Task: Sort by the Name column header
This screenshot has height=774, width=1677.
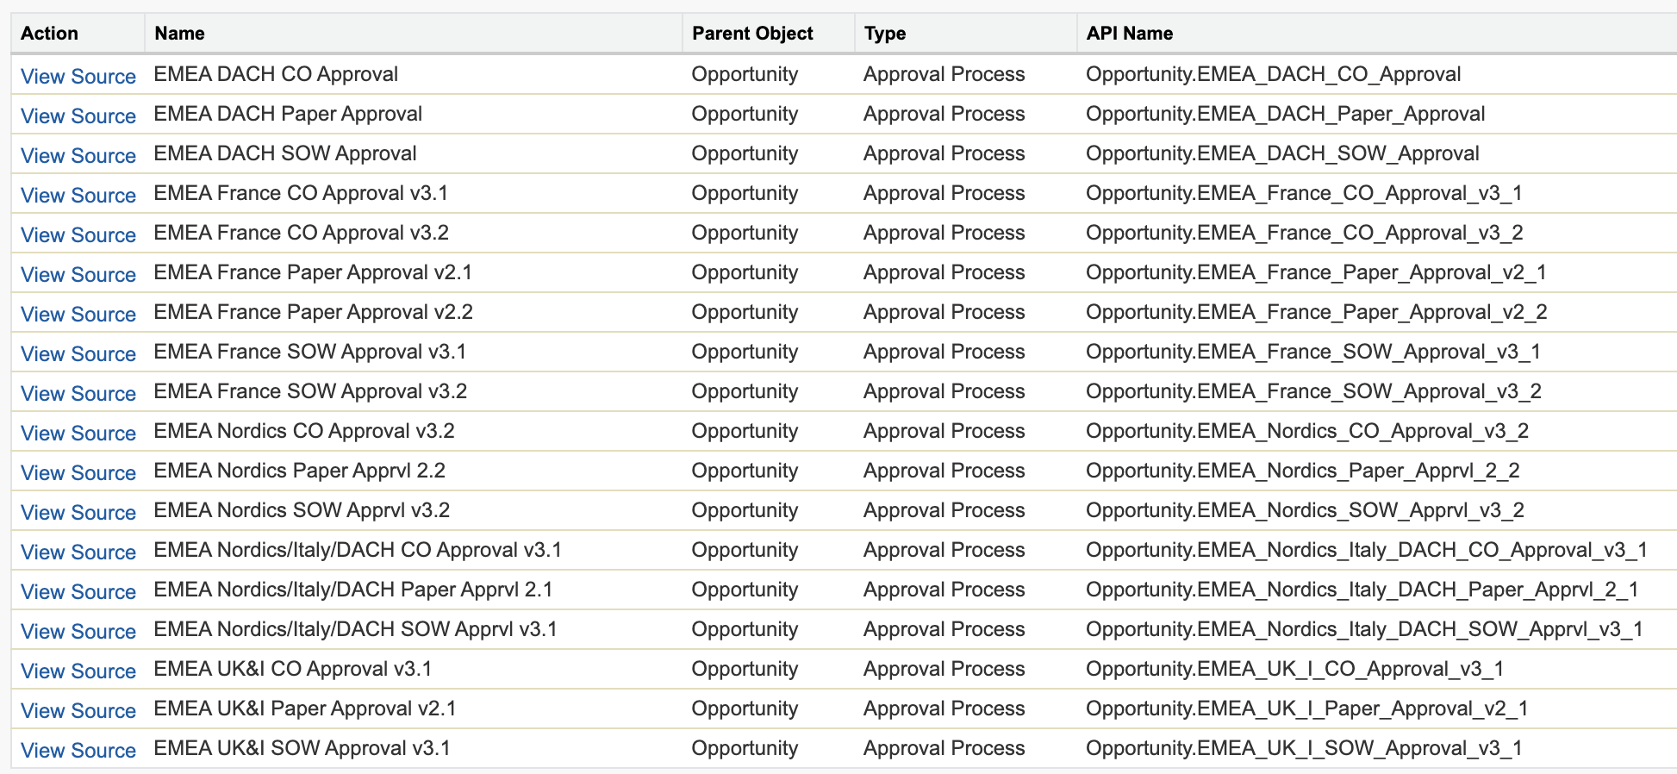Action: 179,34
